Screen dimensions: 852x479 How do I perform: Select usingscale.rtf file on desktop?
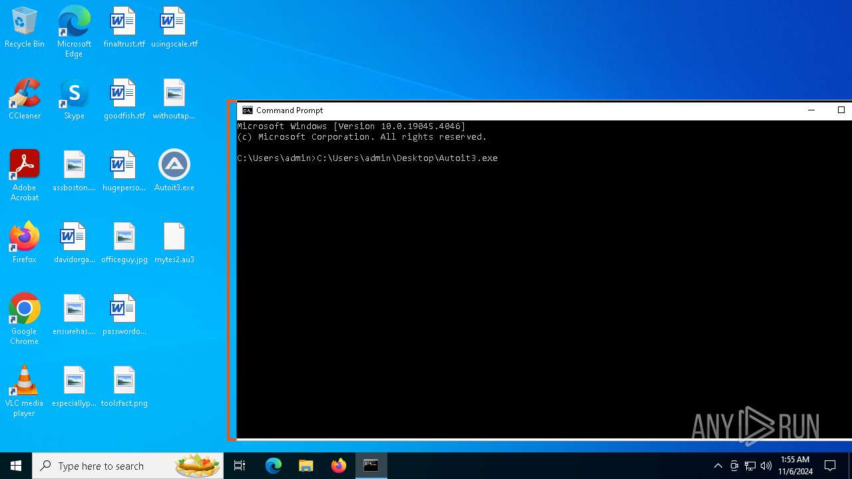pyautogui.click(x=174, y=27)
